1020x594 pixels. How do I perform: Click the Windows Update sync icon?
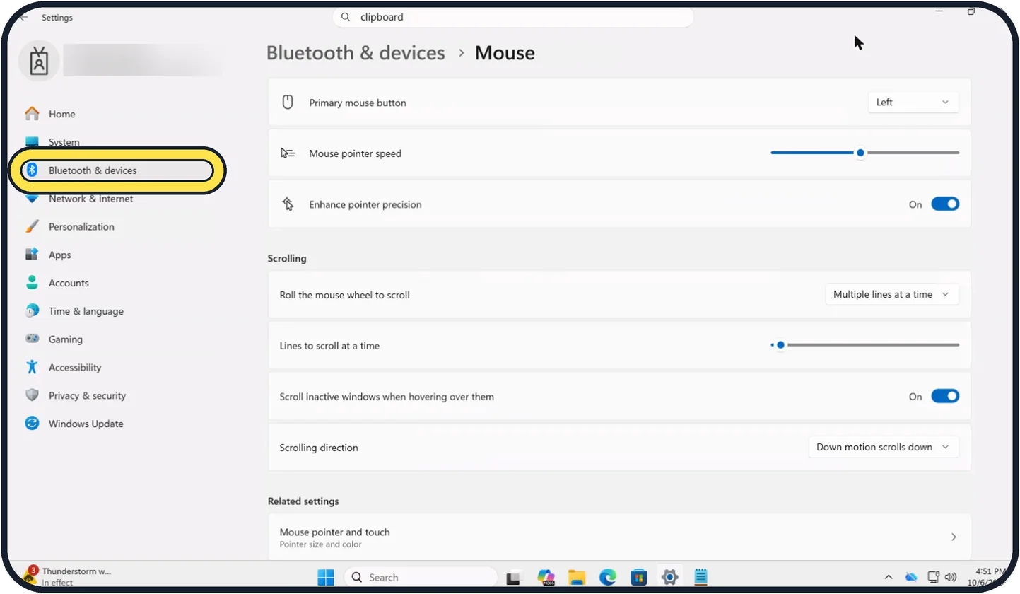32,424
